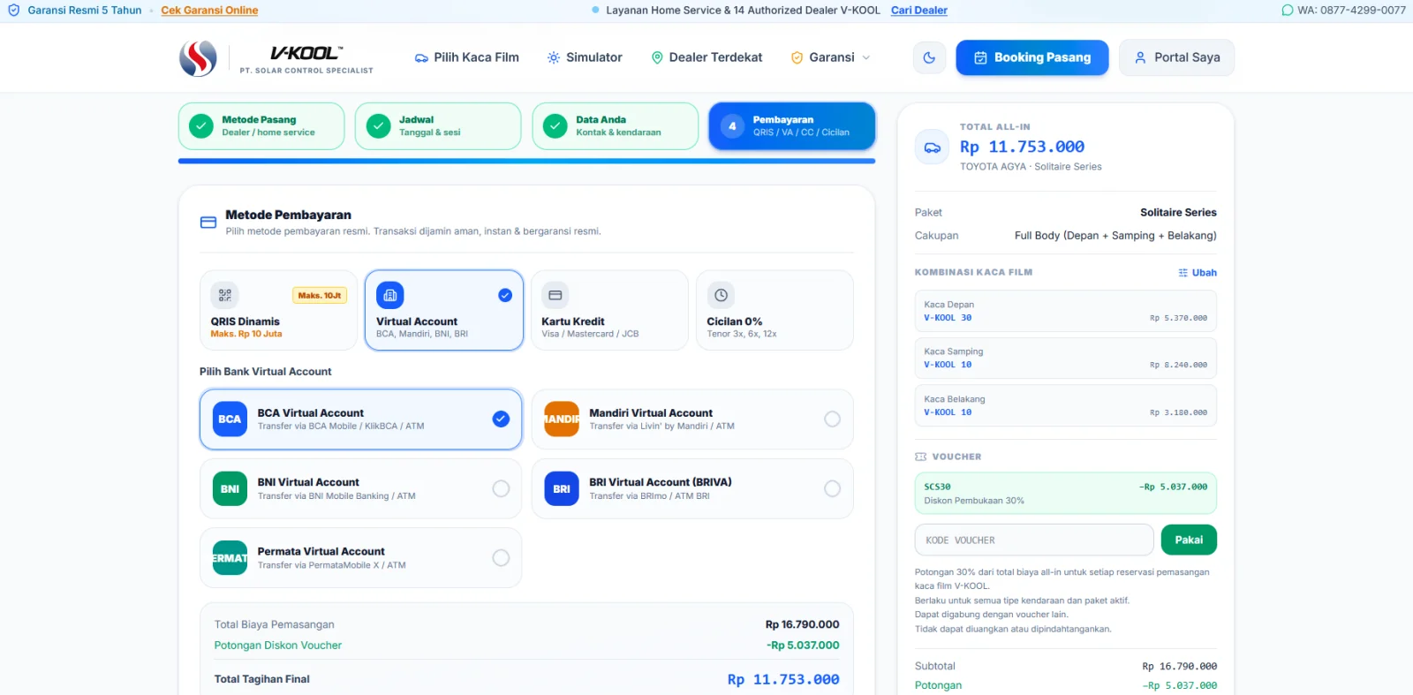Viewport: 1413px width, 695px height.
Task: Click the Total Tagihan Final amount Rp 11.753.000
Action: (x=783, y=679)
